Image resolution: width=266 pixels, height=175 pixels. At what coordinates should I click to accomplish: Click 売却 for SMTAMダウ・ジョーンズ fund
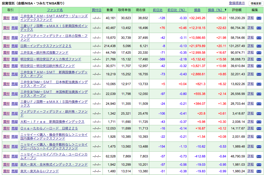point(15,18)
